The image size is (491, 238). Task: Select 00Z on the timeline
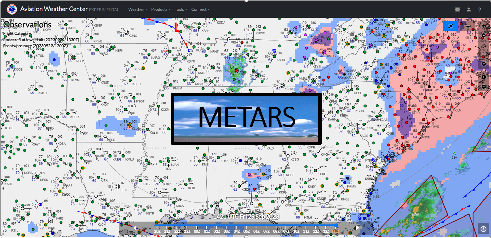tap(197, 231)
